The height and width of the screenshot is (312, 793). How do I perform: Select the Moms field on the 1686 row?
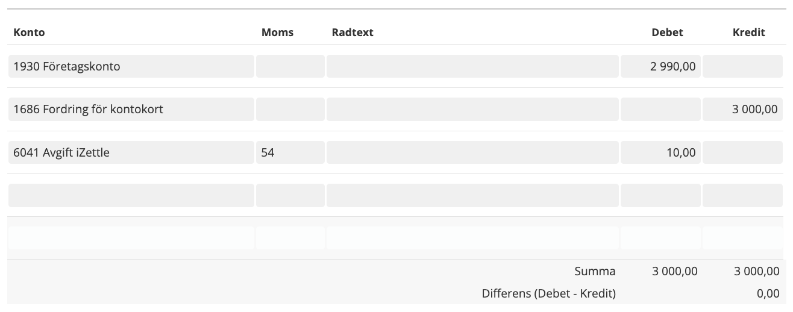290,110
